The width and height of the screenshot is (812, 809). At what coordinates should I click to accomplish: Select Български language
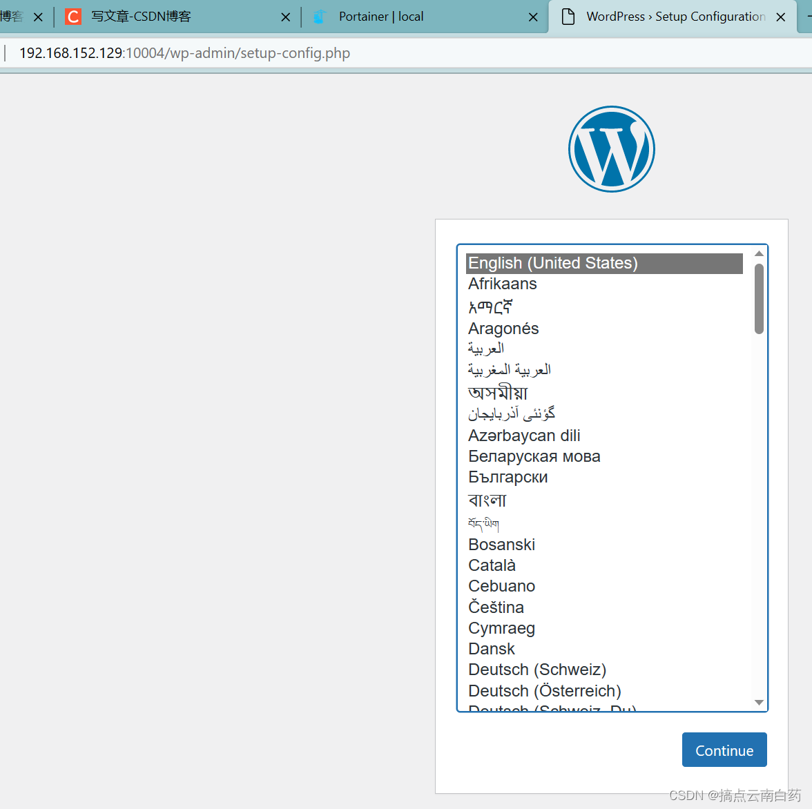604,477
